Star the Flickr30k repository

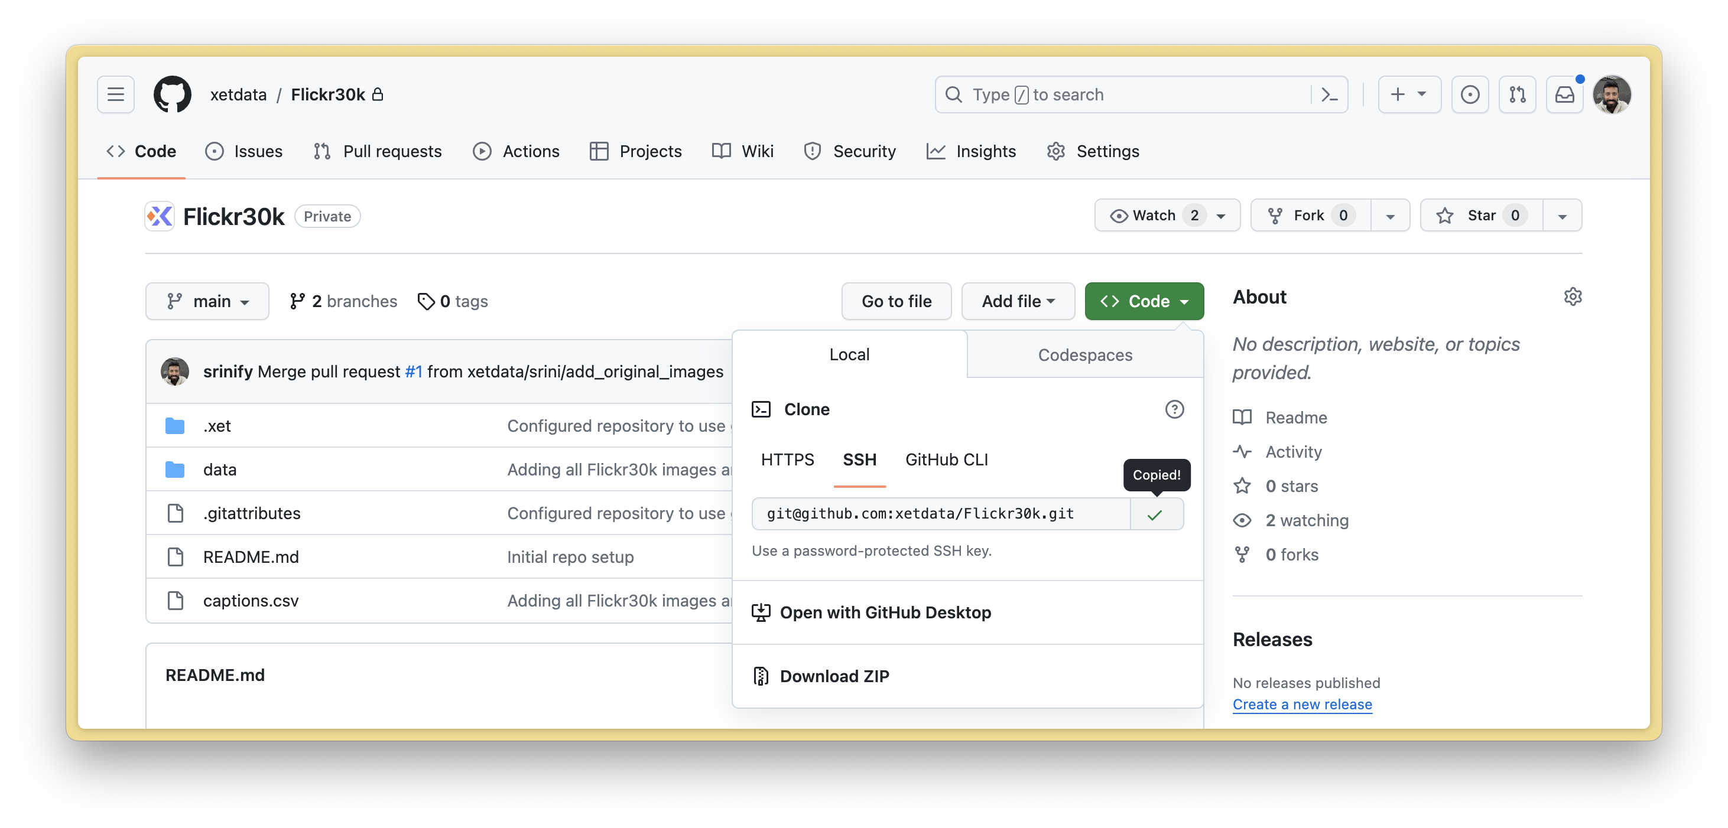coord(1480,215)
